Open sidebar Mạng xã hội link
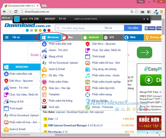166x138 pixels. click(x=16, y=102)
